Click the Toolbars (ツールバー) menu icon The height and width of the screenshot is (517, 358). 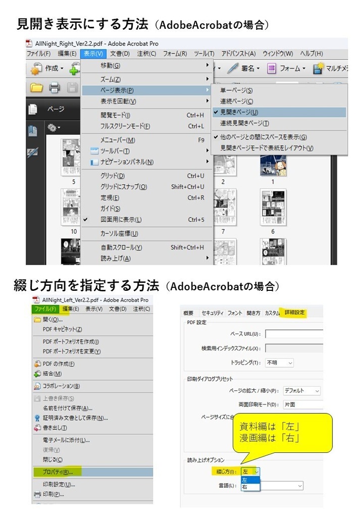(94, 151)
